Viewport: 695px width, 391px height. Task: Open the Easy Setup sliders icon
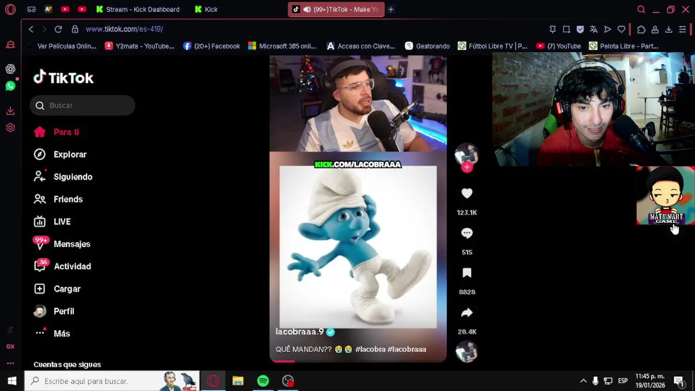click(683, 29)
